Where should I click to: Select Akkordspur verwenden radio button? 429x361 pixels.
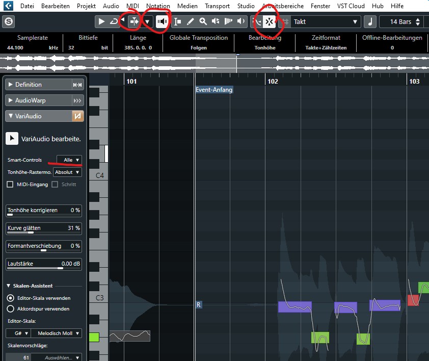coord(10,308)
